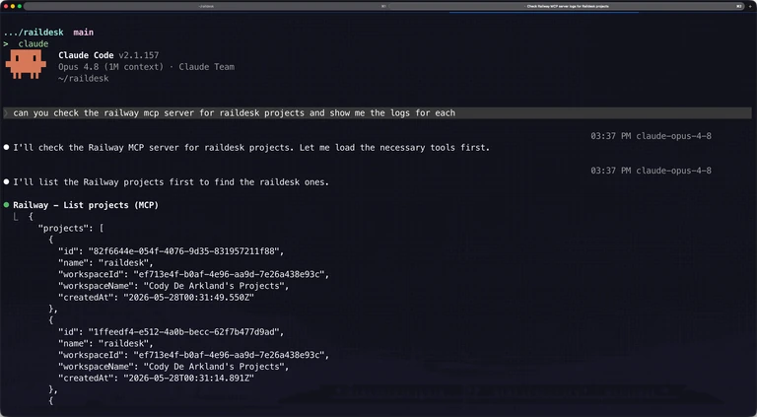Switch to the ~/raildesk terminal tab
The width and height of the screenshot is (757, 417).
[x=206, y=6]
